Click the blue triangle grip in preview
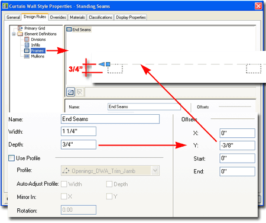The image size is (266, 223). click(x=102, y=64)
